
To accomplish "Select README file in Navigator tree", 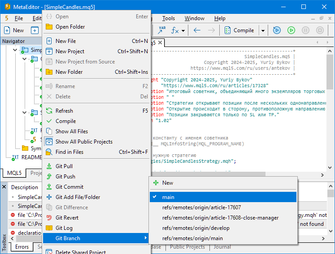I will (27, 157).
